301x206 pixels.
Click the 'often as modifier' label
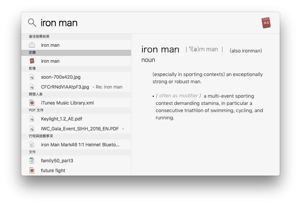click(x=178, y=96)
